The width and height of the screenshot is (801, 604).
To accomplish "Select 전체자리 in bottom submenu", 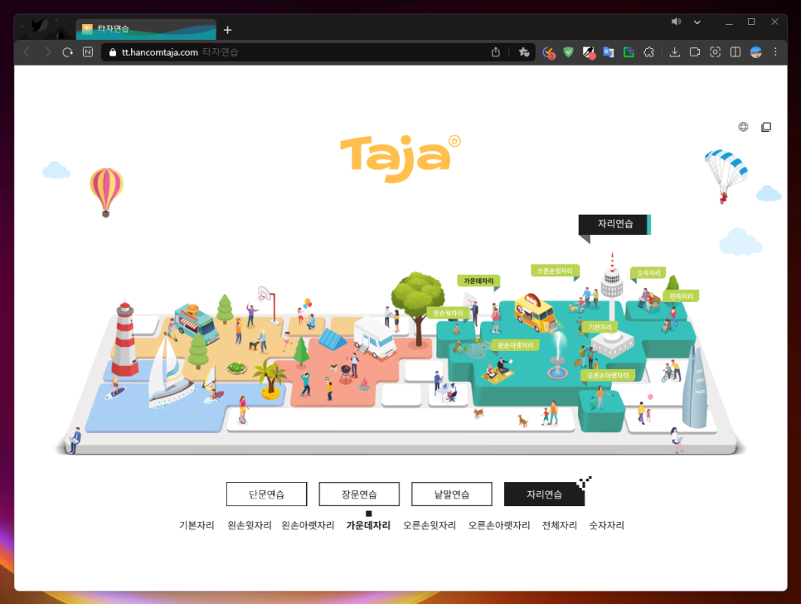I will click(x=560, y=525).
